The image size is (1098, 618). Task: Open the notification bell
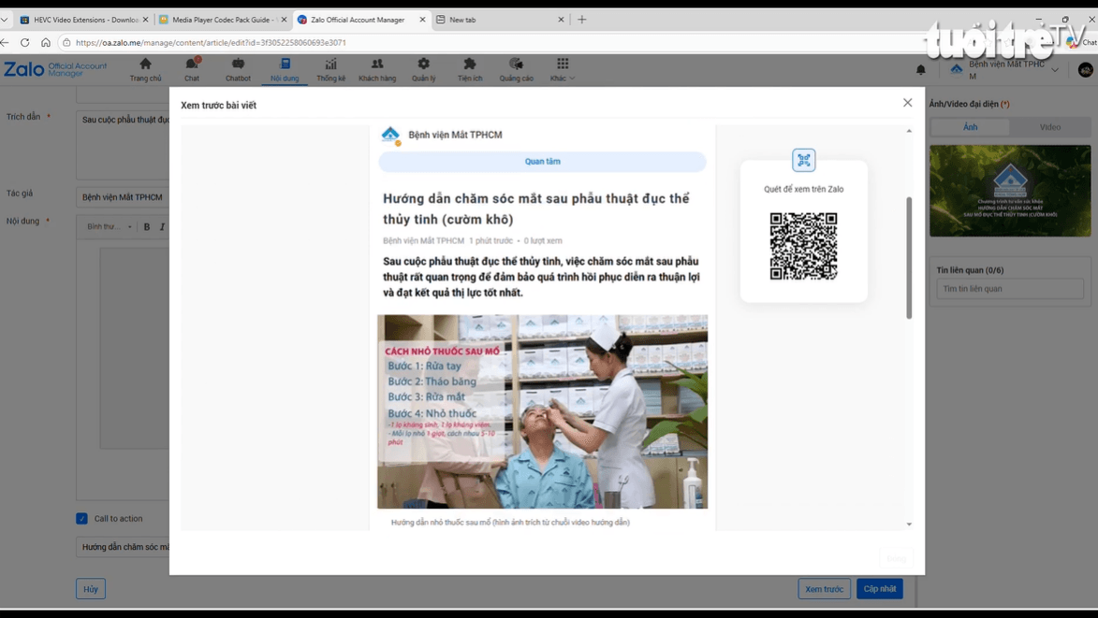tap(920, 69)
